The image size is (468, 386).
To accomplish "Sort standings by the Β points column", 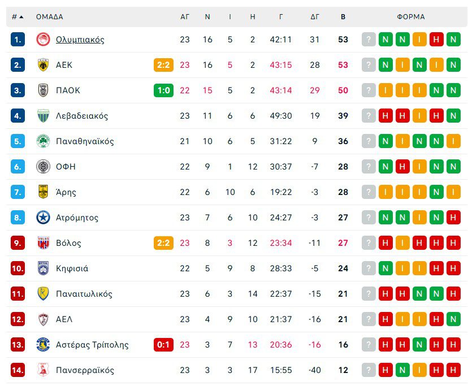I will [343, 17].
